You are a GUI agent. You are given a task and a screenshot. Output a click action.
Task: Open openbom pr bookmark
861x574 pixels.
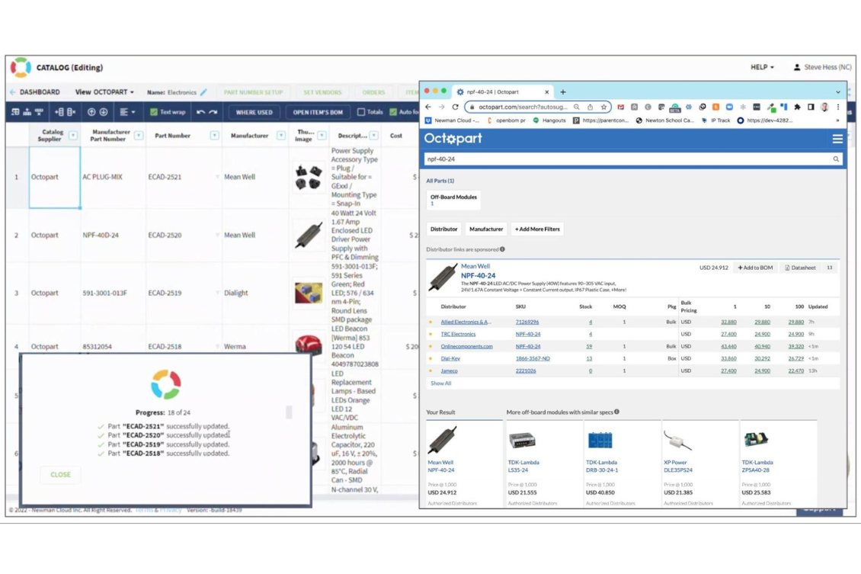(506, 120)
